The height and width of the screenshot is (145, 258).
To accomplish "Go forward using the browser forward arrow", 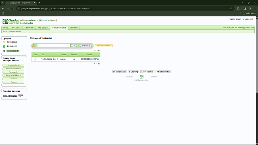I will tap(8, 8).
